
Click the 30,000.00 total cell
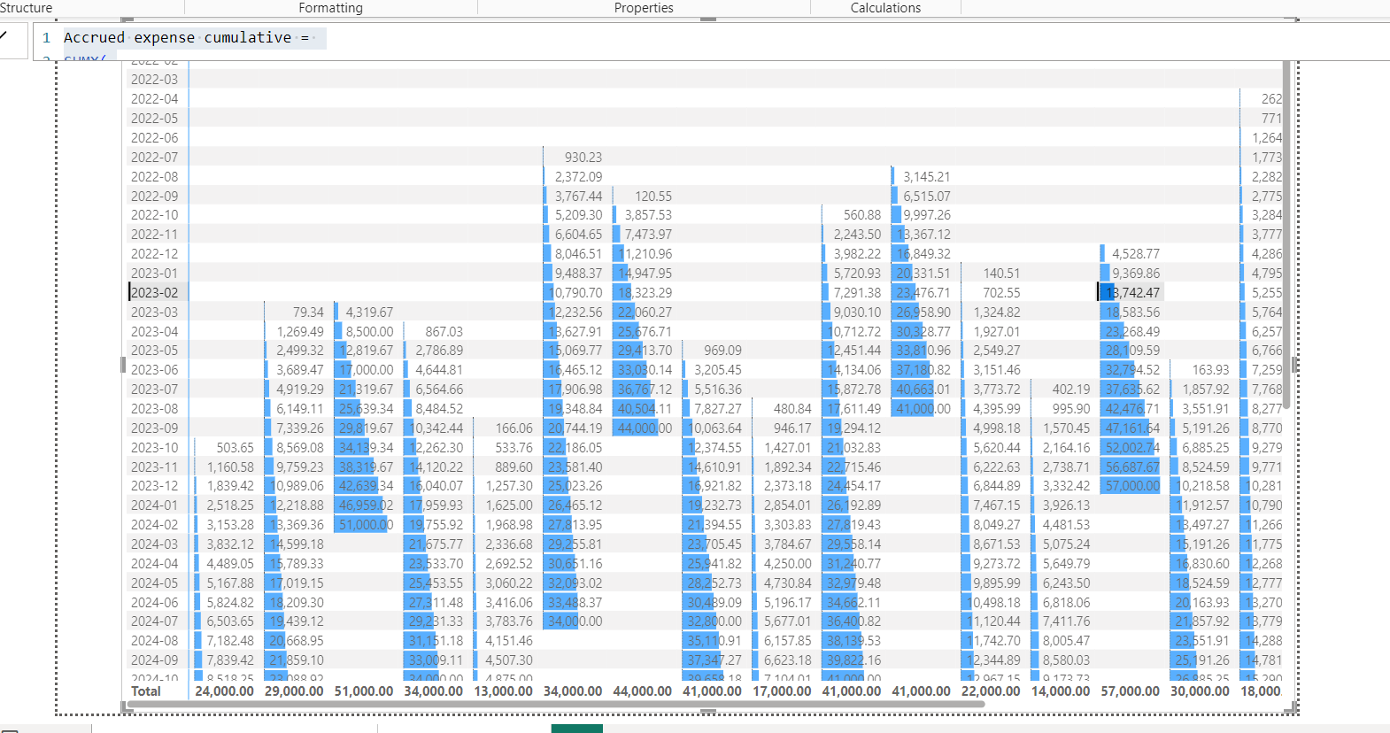1200,691
